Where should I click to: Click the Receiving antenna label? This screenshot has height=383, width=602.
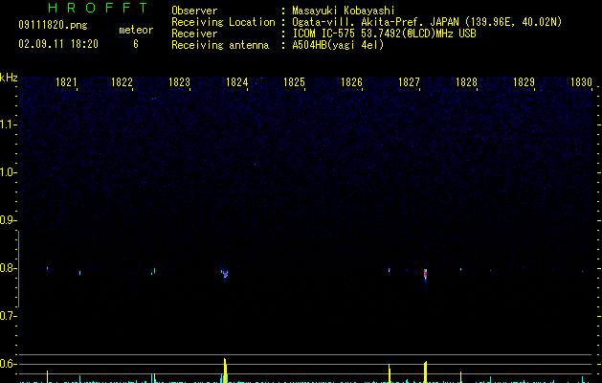coord(220,45)
